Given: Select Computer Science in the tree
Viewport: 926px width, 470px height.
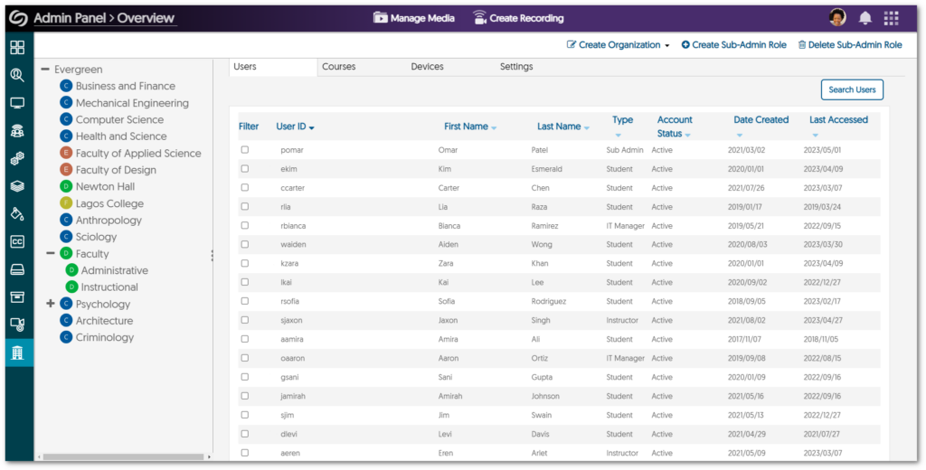Looking at the screenshot, I should (120, 120).
